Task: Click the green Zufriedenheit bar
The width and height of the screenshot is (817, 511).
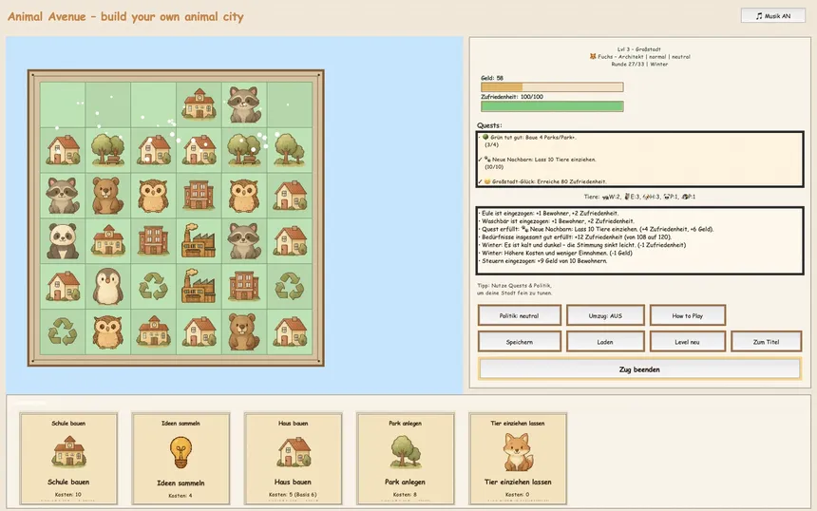Action: 552,106
